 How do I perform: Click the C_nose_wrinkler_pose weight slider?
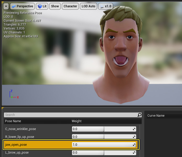(102, 129)
